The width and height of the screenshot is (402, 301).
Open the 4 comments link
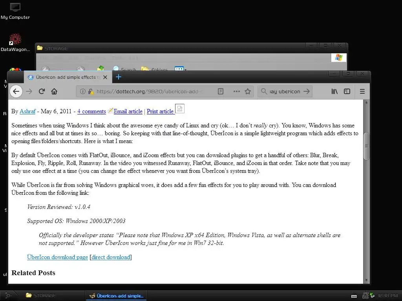tap(91, 111)
